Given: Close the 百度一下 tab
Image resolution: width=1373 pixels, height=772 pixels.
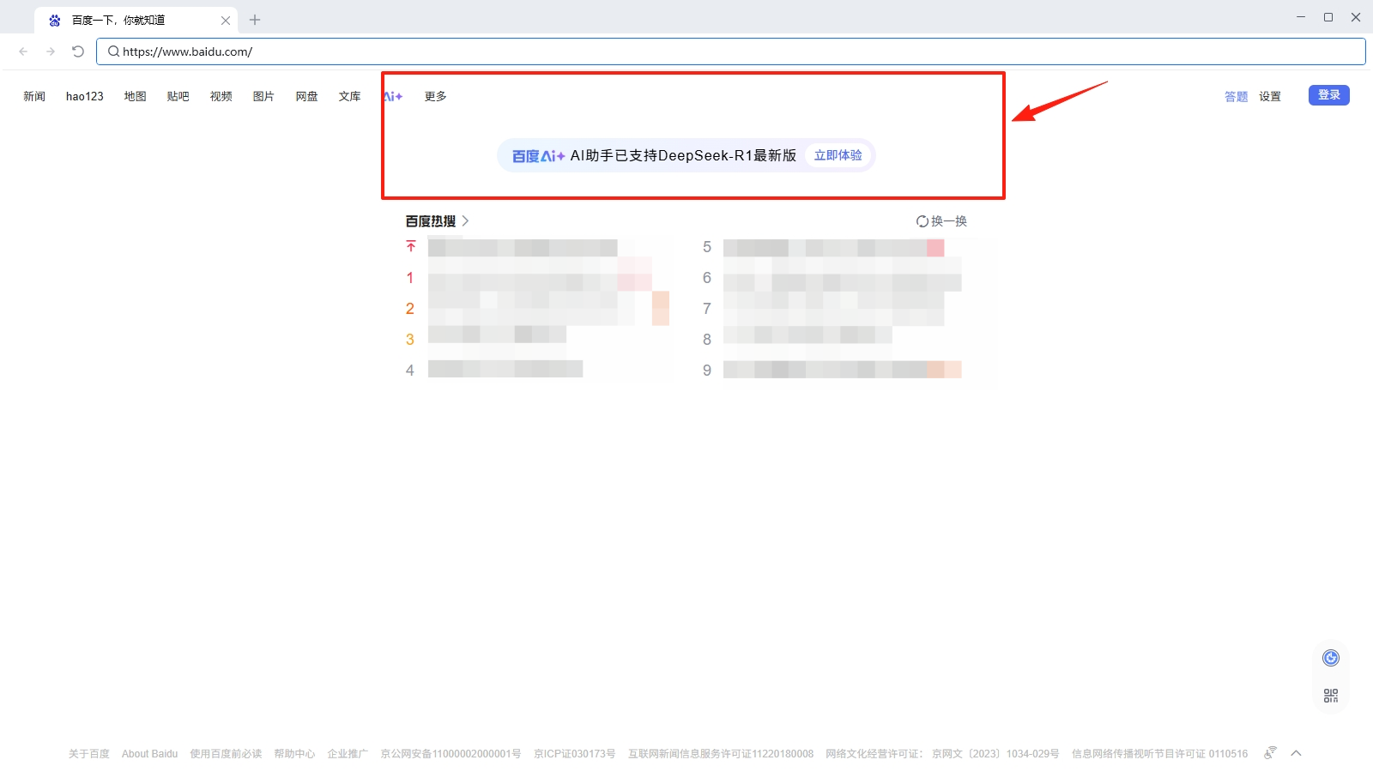Looking at the screenshot, I should coord(226,20).
